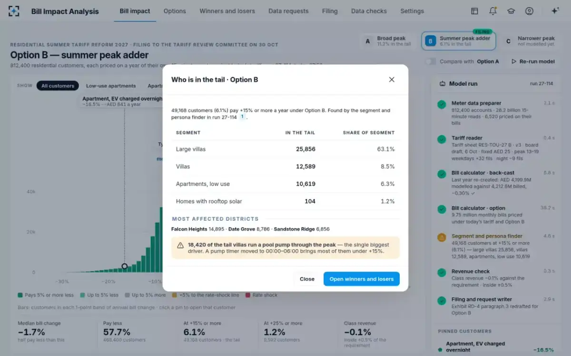The image size is (571, 356).
Task: Click the Large villas row
Action: click(285, 149)
